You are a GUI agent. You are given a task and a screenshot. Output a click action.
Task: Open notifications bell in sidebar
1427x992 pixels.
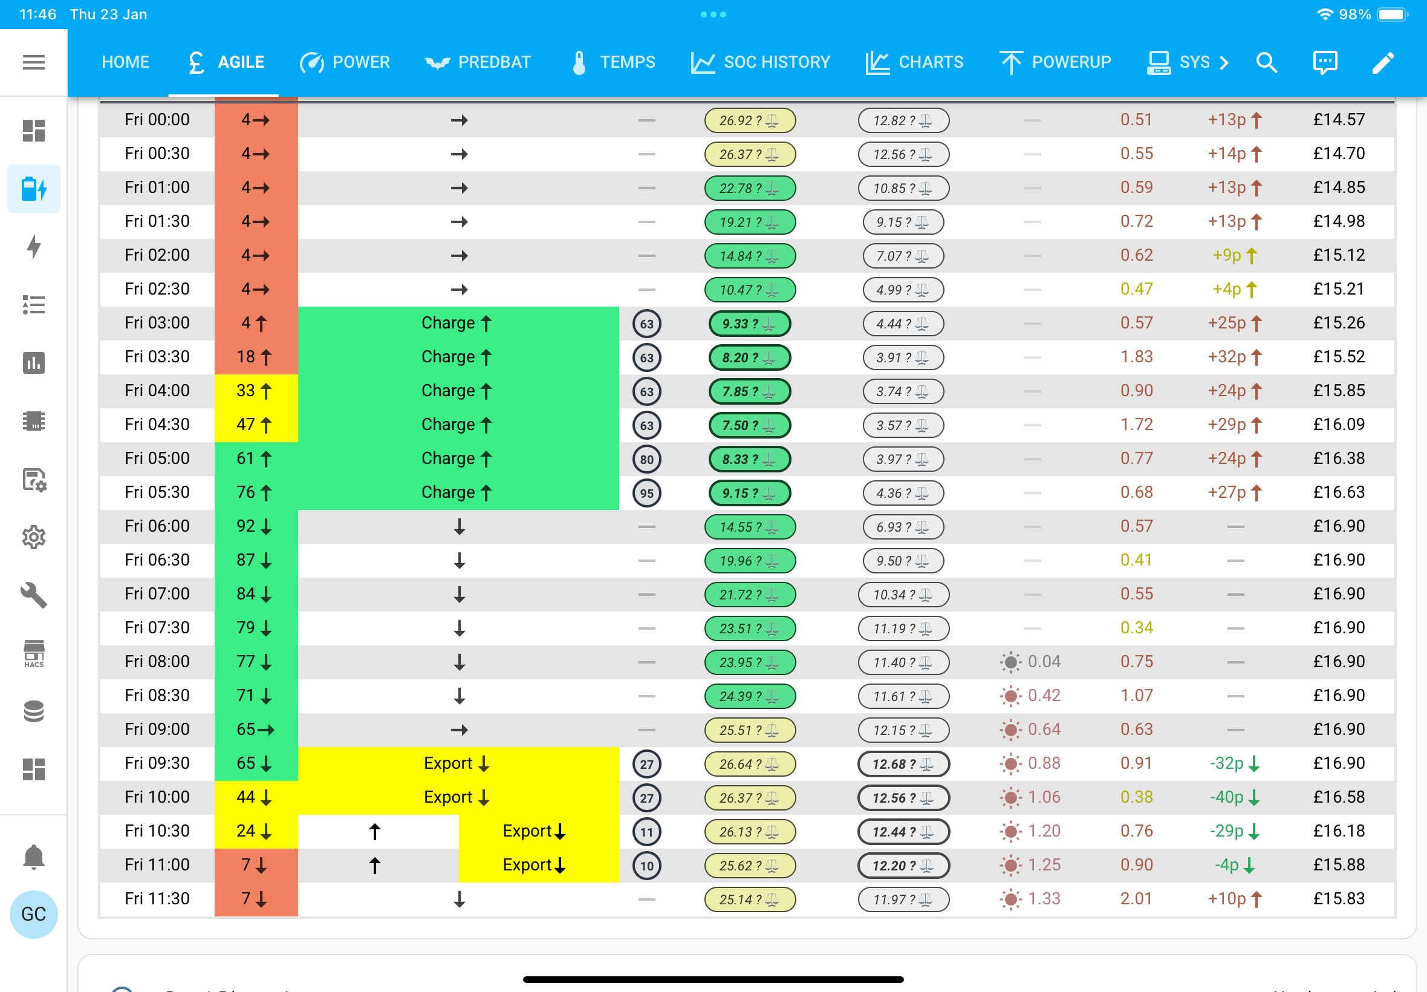33,857
